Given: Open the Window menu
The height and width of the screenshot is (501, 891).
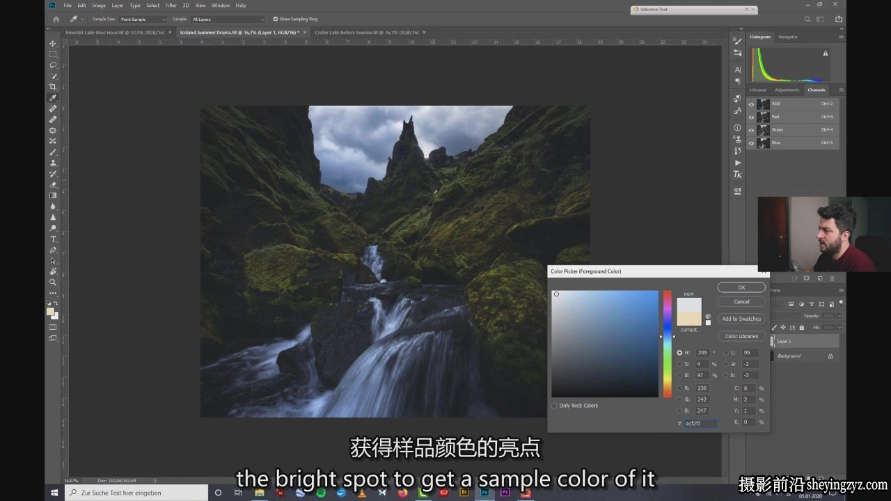Looking at the screenshot, I should [221, 6].
